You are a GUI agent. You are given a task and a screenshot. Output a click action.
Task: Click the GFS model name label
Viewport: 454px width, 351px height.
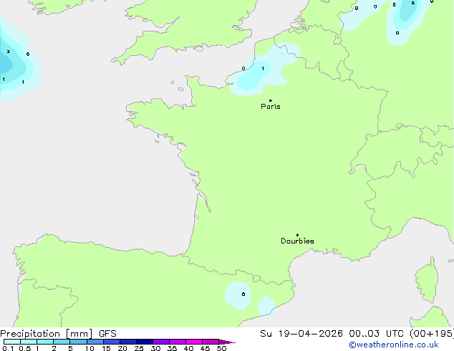(107, 334)
